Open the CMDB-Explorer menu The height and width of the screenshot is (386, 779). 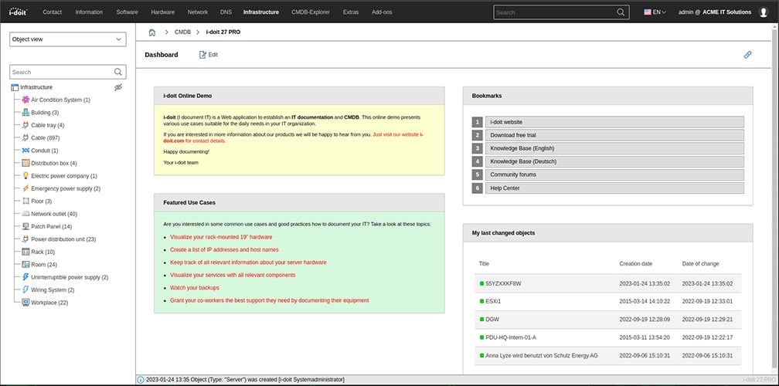coord(311,12)
